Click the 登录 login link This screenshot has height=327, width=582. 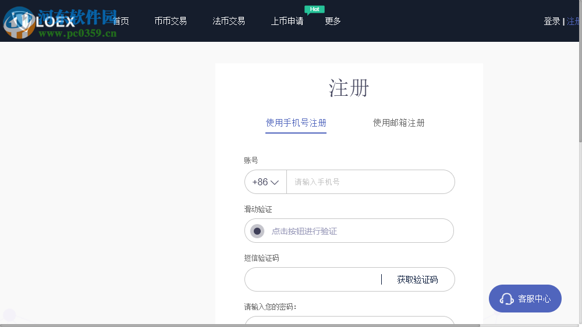click(x=552, y=21)
